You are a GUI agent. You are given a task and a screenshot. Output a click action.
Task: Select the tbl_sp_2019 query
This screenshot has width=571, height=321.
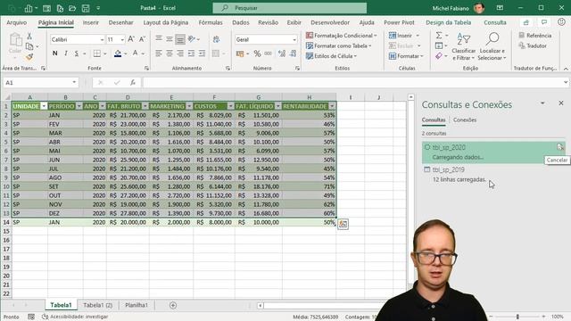tap(493, 175)
